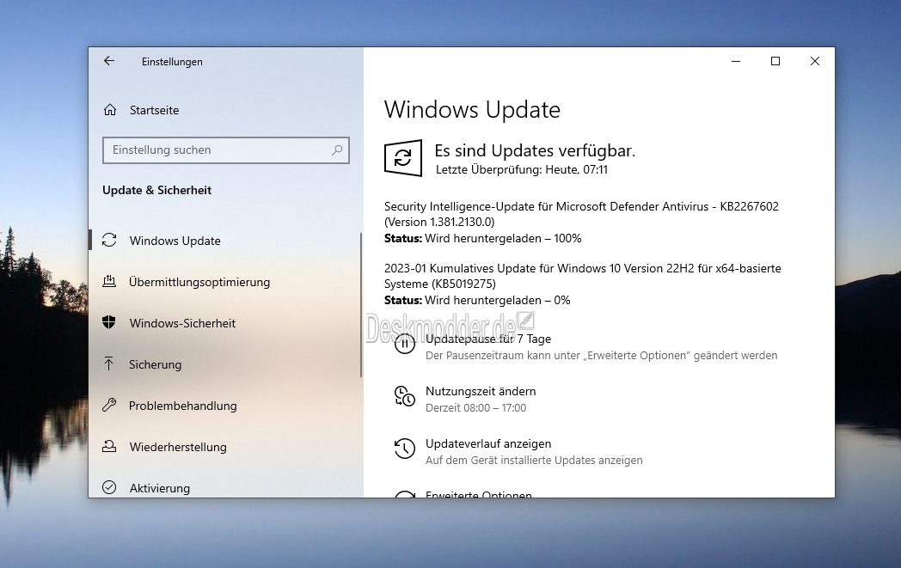Viewport: 901px width, 568px height.
Task: Open Erweiterte Optionen at the bottom
Action: point(479,494)
